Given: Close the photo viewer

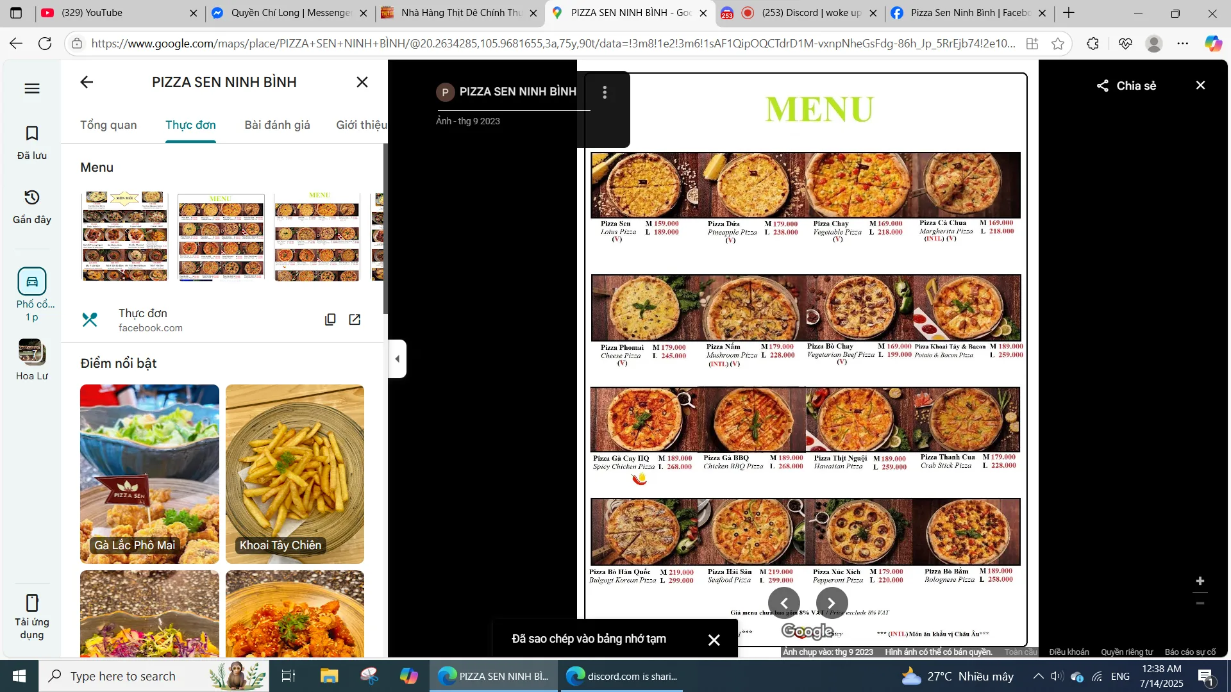Looking at the screenshot, I should (1201, 85).
